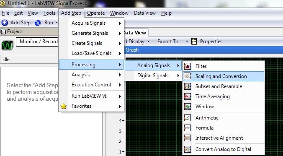Choose Interactive Alignment step
The image size is (283, 156).
point(224,138)
